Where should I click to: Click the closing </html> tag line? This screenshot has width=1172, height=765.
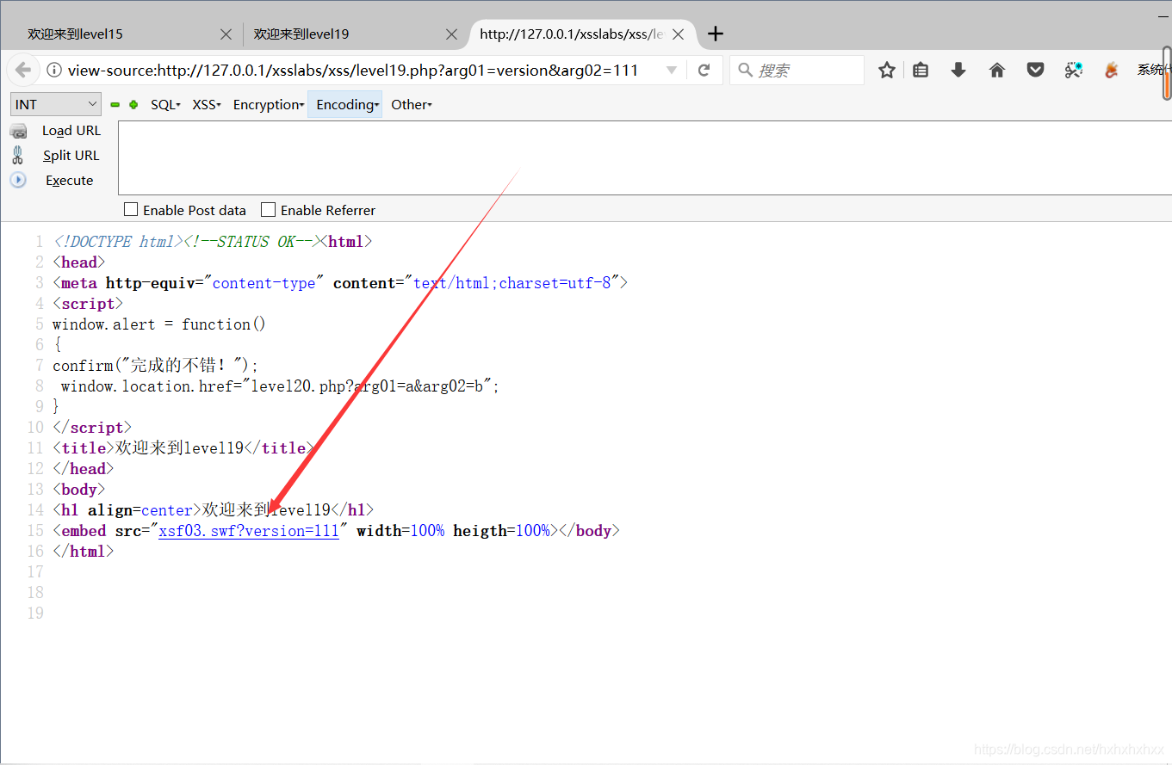(83, 552)
